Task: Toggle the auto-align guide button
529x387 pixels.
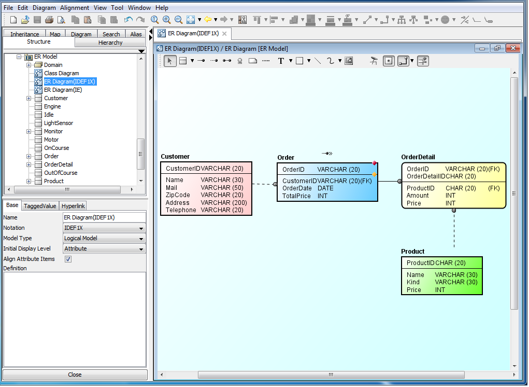Action: coord(423,61)
